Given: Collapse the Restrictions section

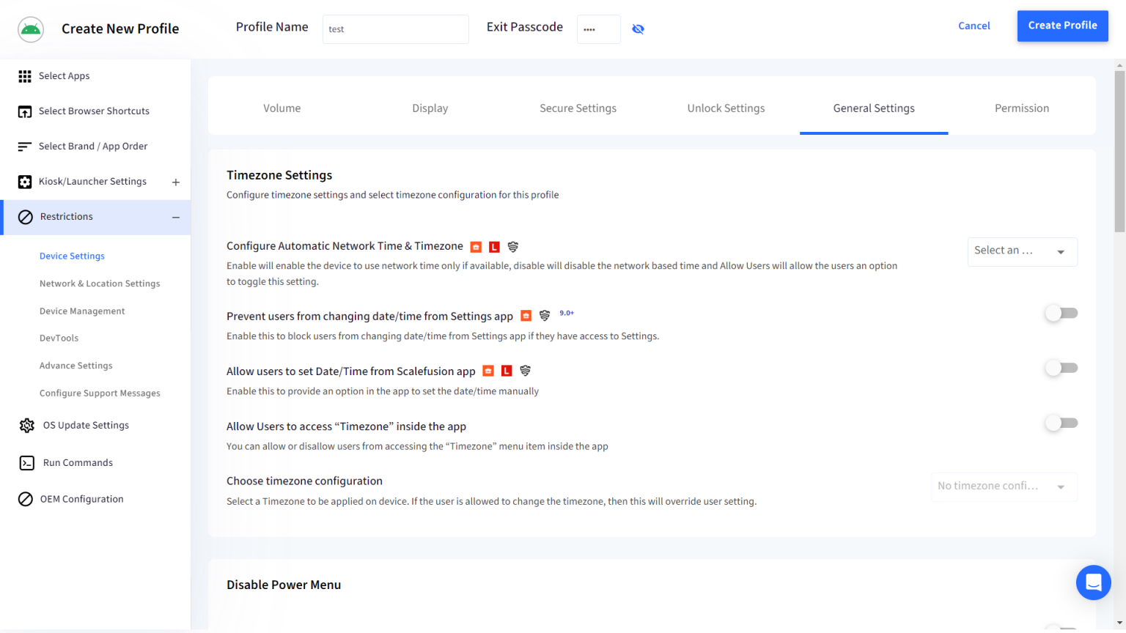Looking at the screenshot, I should coord(176,217).
